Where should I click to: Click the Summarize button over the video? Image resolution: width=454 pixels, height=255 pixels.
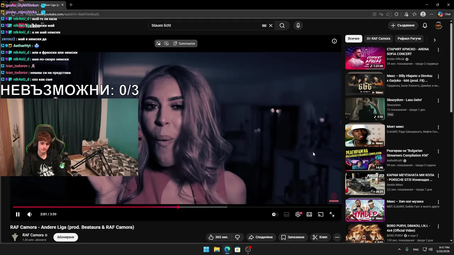pyautogui.click(x=184, y=43)
